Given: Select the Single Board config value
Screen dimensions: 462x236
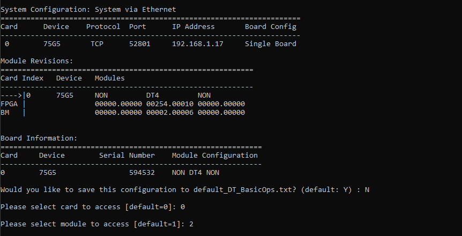Looking at the screenshot, I should point(271,44).
